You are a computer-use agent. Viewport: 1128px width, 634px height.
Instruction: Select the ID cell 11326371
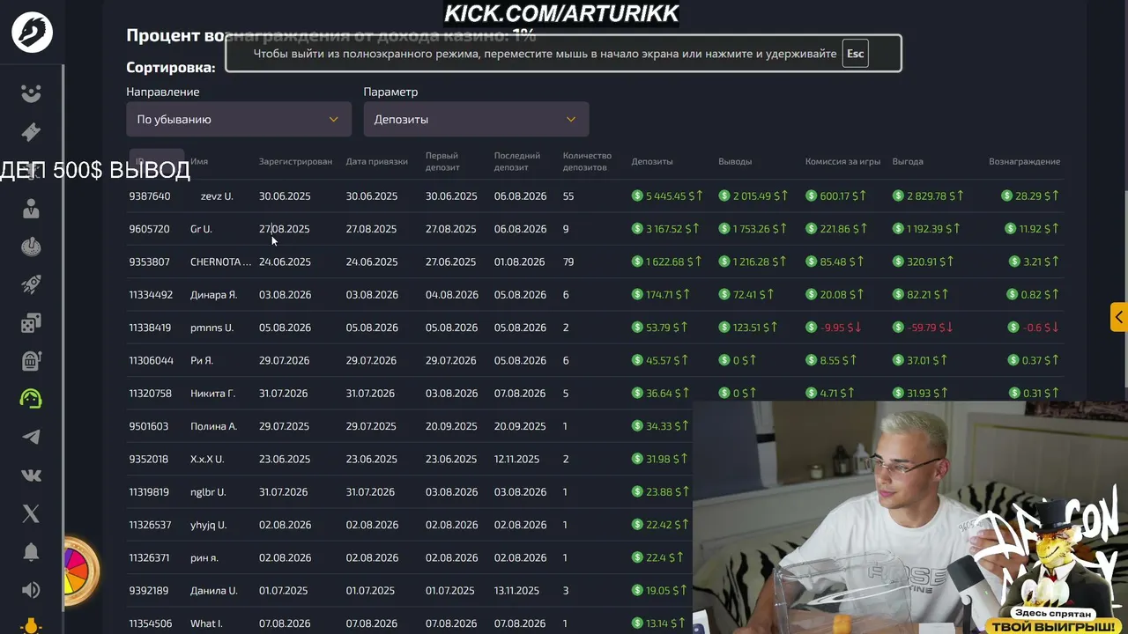tap(150, 558)
